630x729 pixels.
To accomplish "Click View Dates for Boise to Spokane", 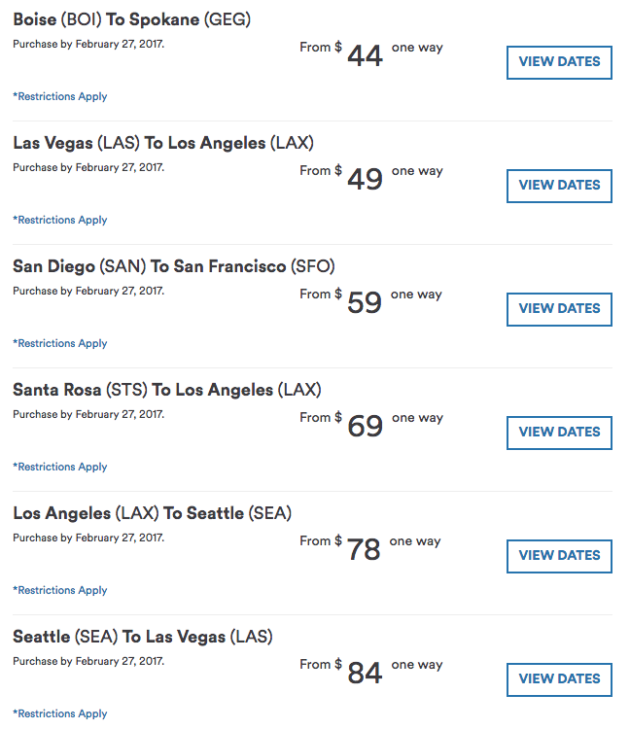I will click(x=559, y=61).
